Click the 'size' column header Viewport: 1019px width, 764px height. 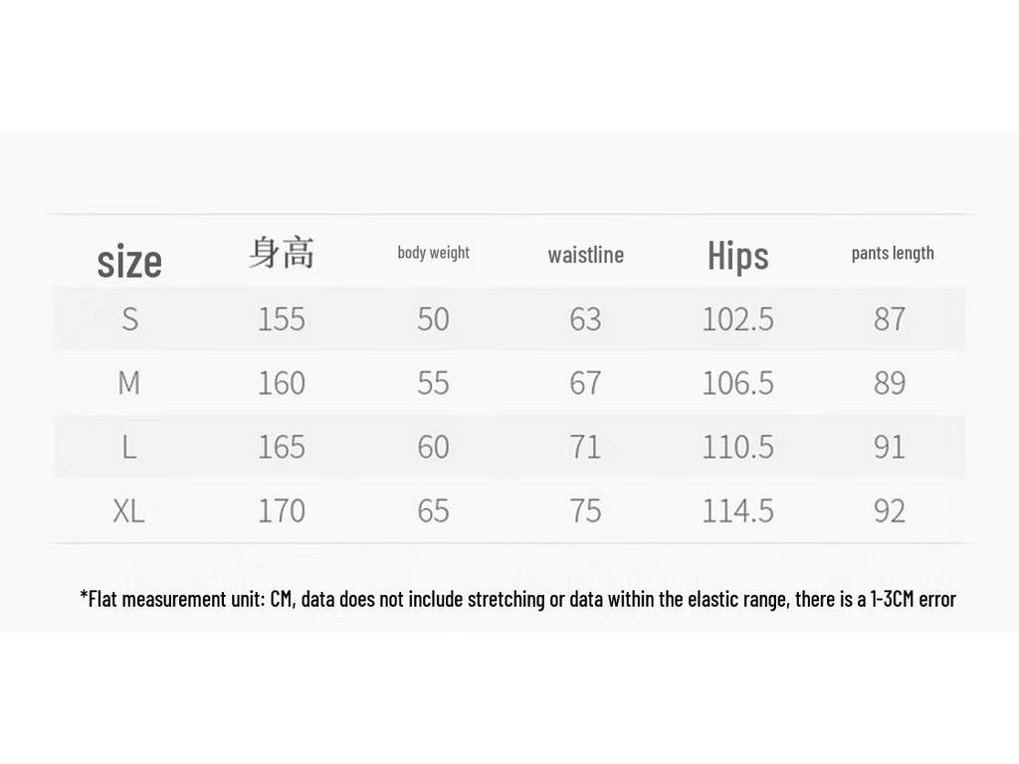pyautogui.click(x=129, y=262)
